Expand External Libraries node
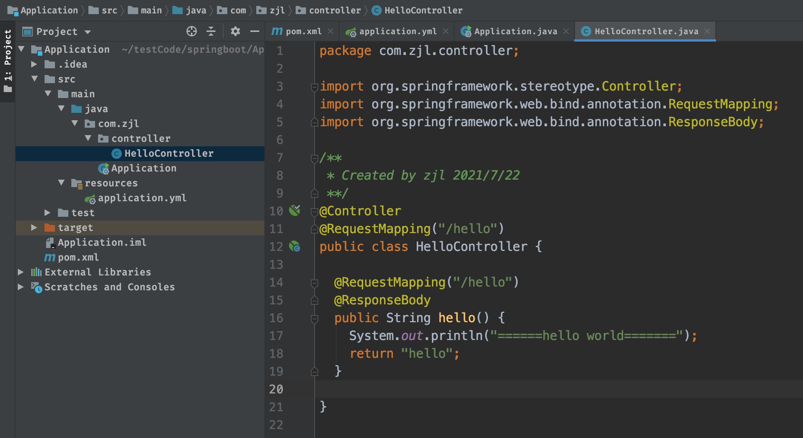803x438 pixels. (x=21, y=272)
